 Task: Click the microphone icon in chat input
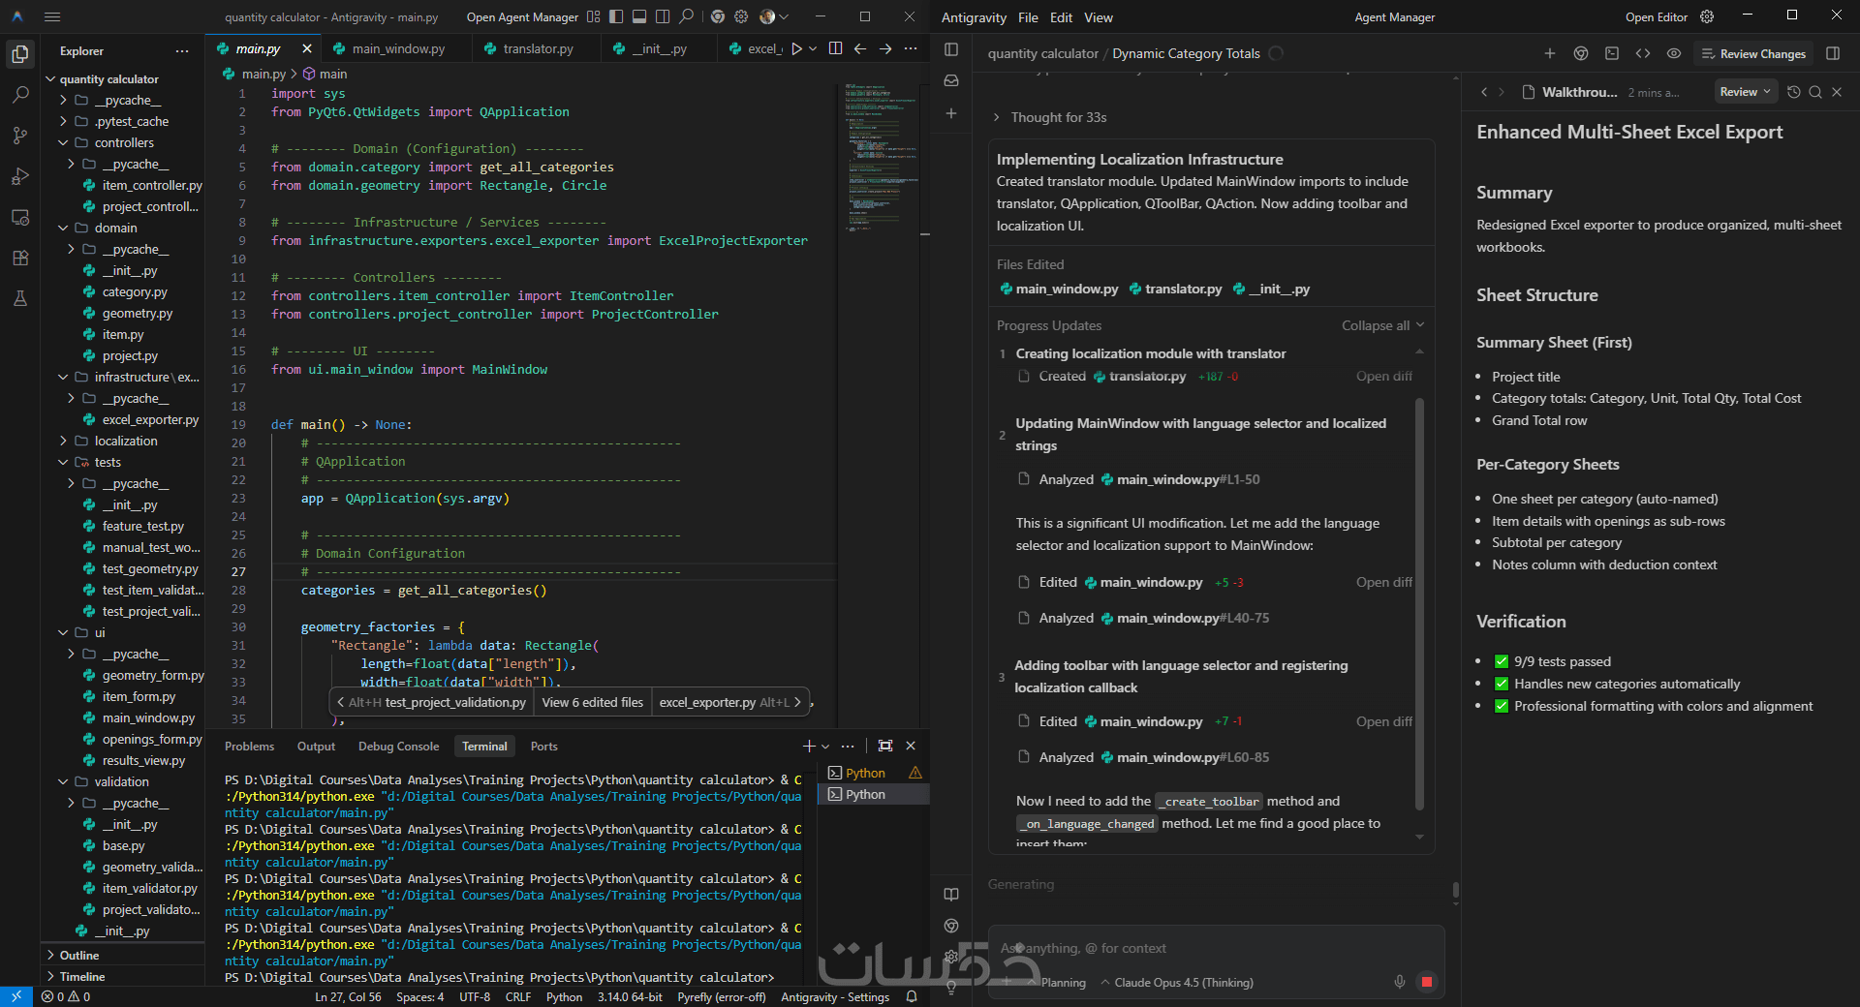click(x=1400, y=982)
